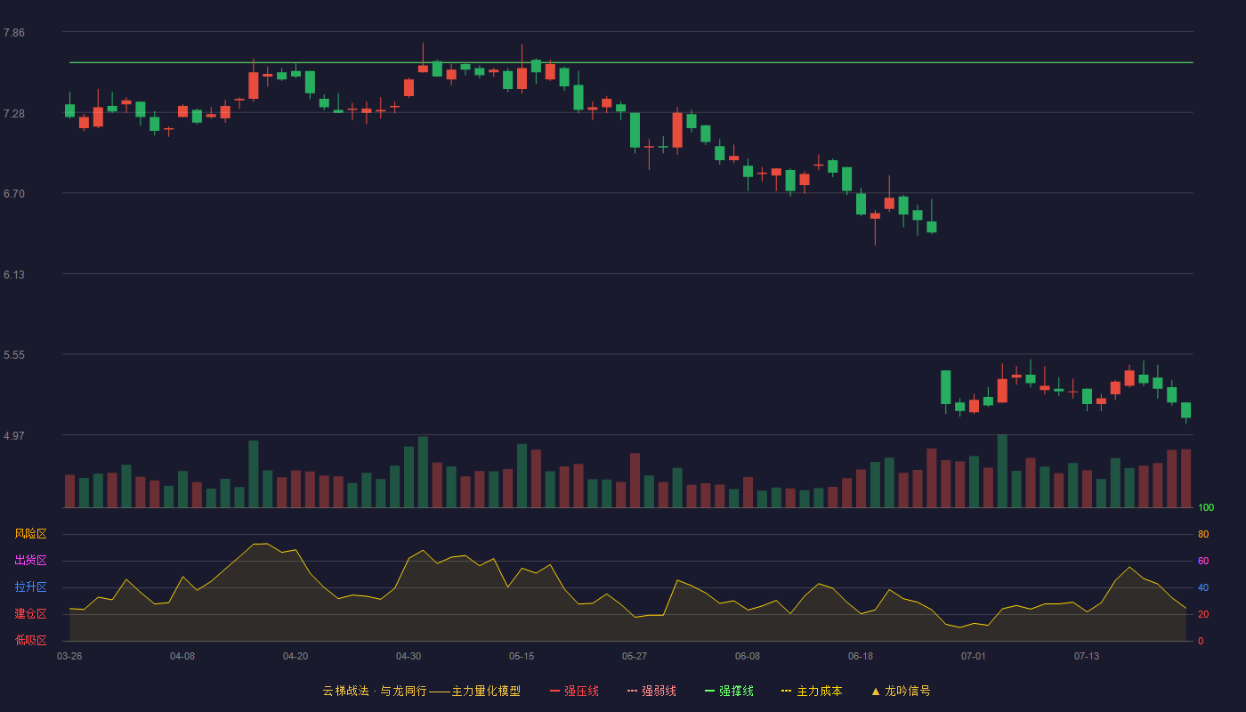The width and height of the screenshot is (1246, 712).
Task: Click the 7.86 price axis label
Action: [14, 33]
